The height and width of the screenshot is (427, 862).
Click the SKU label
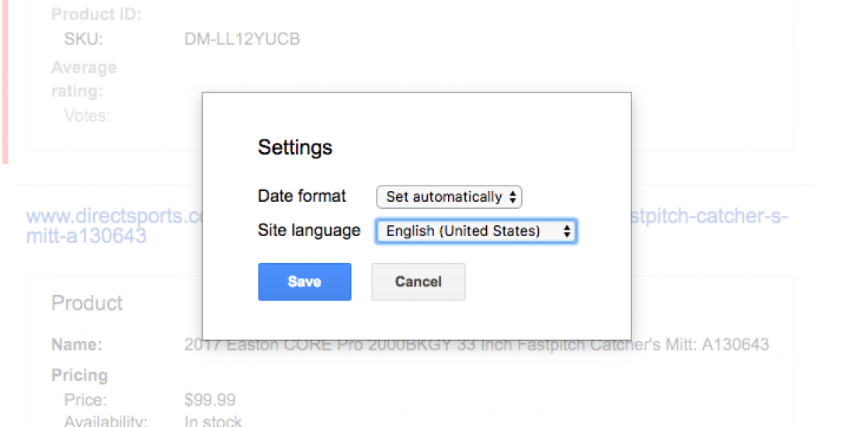pyautogui.click(x=84, y=39)
